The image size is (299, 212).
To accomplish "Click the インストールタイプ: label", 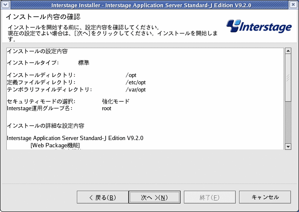I will tap(33, 63).
